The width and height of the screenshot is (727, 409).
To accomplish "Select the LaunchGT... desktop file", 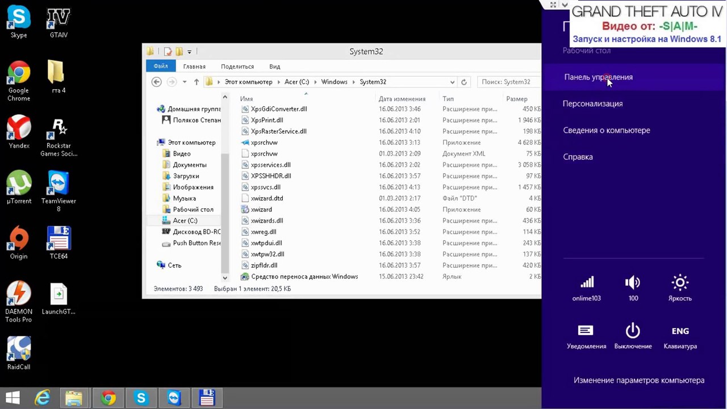I will click(x=59, y=299).
